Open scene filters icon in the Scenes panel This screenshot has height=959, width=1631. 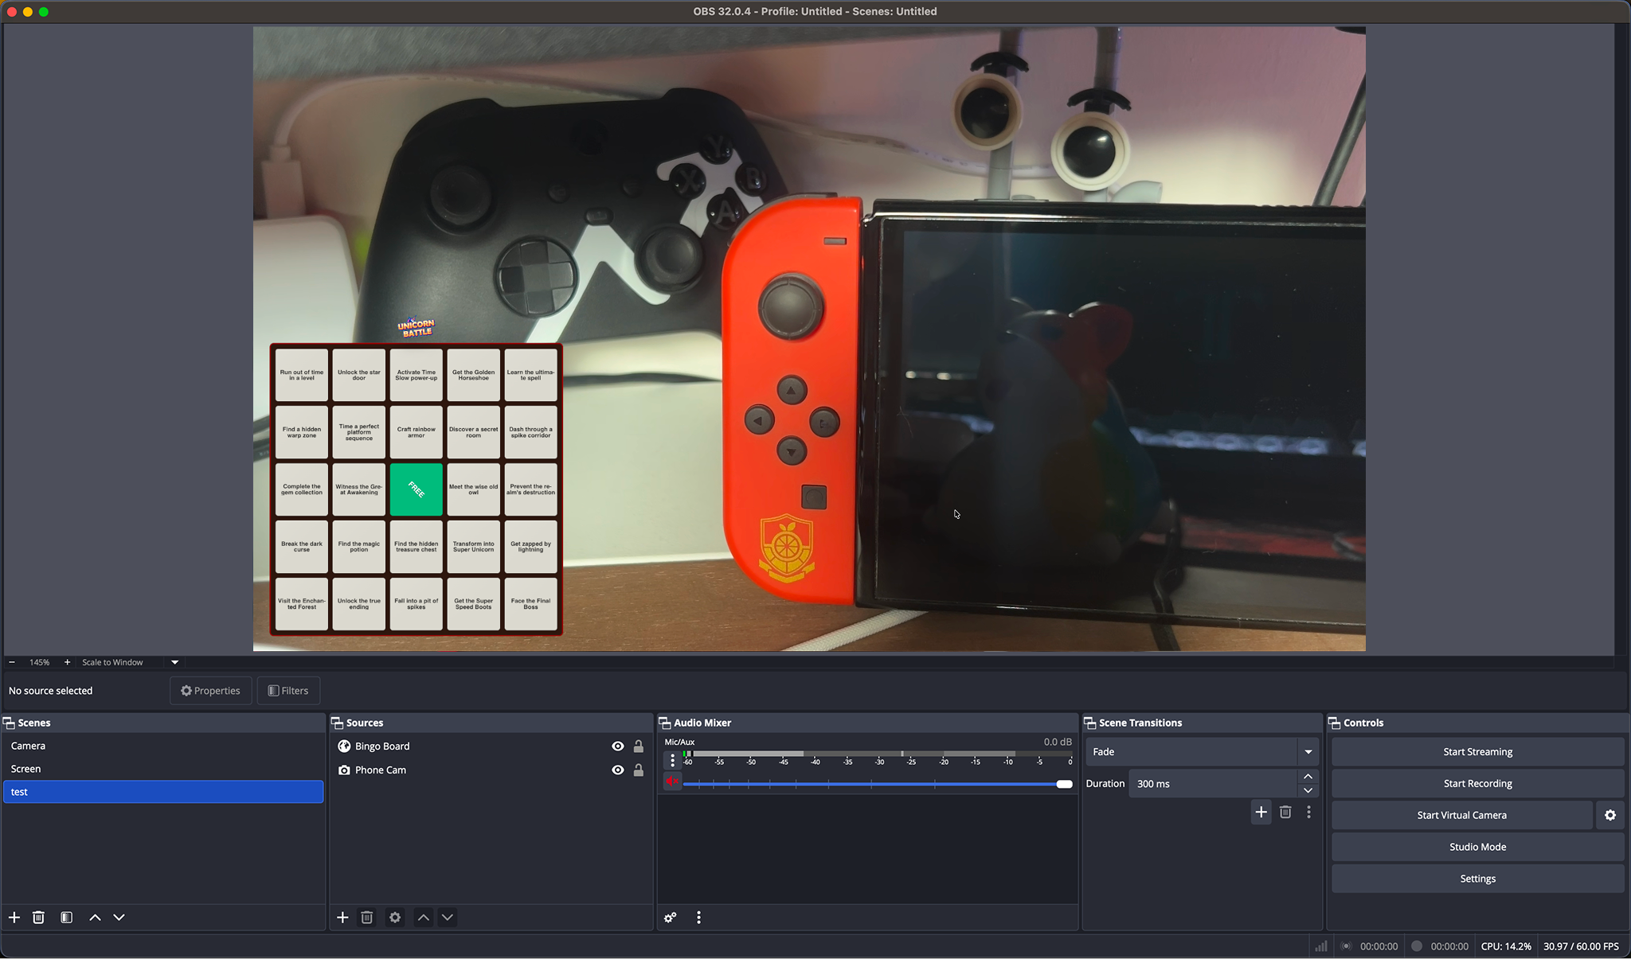click(66, 917)
